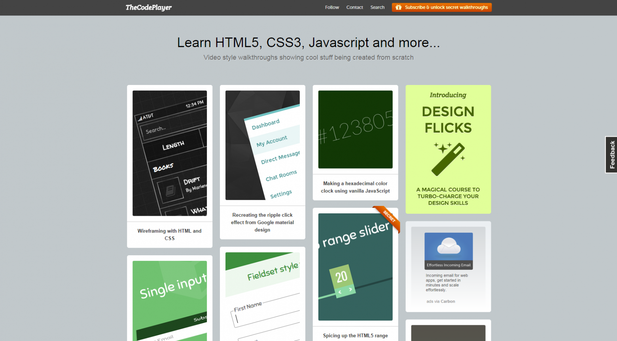Click the 'ads via Carbon' link
The height and width of the screenshot is (341, 617).
click(441, 301)
